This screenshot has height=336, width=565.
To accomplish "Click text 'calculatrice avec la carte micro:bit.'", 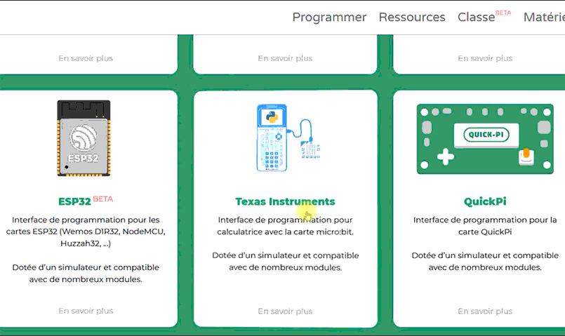I will pos(285,232).
